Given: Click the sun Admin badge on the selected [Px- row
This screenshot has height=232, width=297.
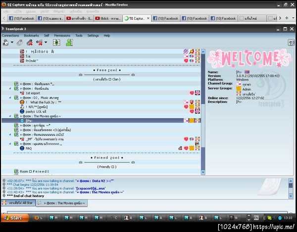Looking at the screenshot, I should tap(192, 121).
